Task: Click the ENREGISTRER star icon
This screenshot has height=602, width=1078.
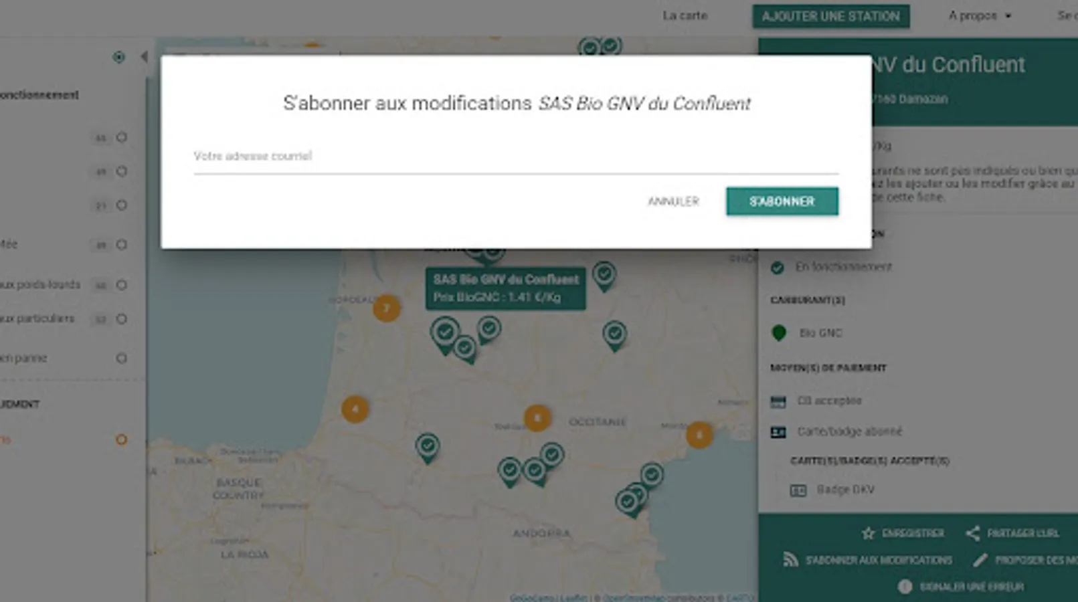Action: pyautogui.click(x=868, y=533)
